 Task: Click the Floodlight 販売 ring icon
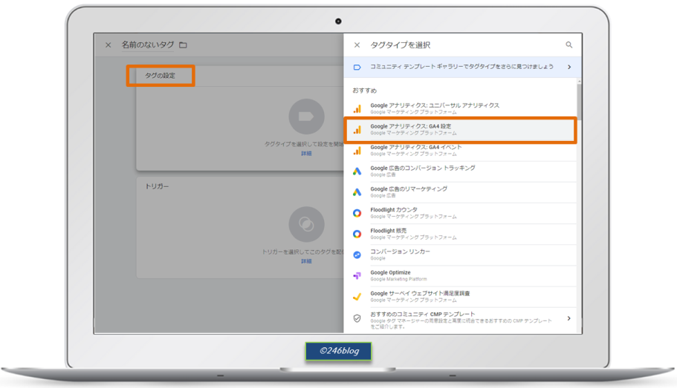click(357, 234)
